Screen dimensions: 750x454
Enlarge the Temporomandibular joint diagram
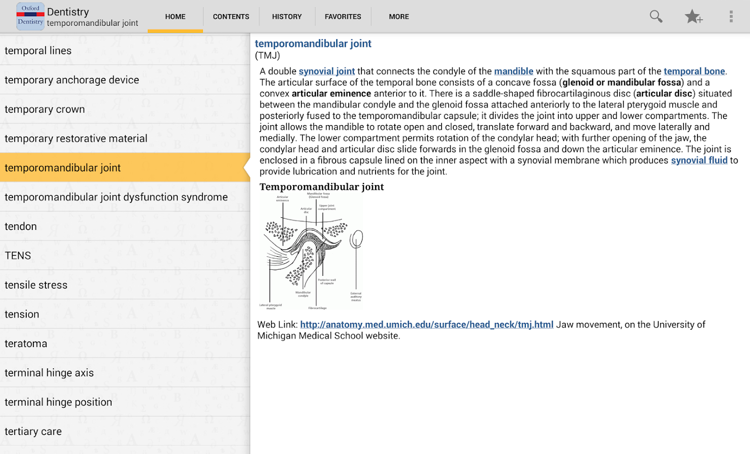311,251
